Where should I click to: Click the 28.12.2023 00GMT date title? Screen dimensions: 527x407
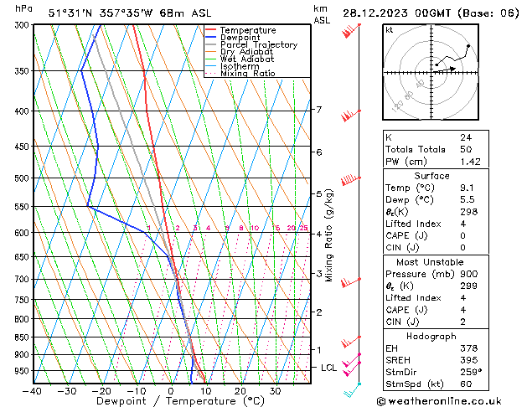tap(431, 13)
